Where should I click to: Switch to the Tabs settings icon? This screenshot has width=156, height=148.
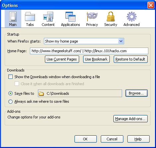pyautogui.click(x=30, y=17)
